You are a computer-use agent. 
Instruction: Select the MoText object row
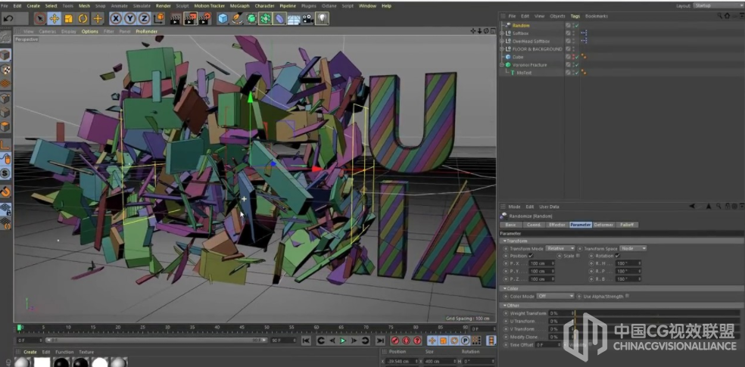524,73
